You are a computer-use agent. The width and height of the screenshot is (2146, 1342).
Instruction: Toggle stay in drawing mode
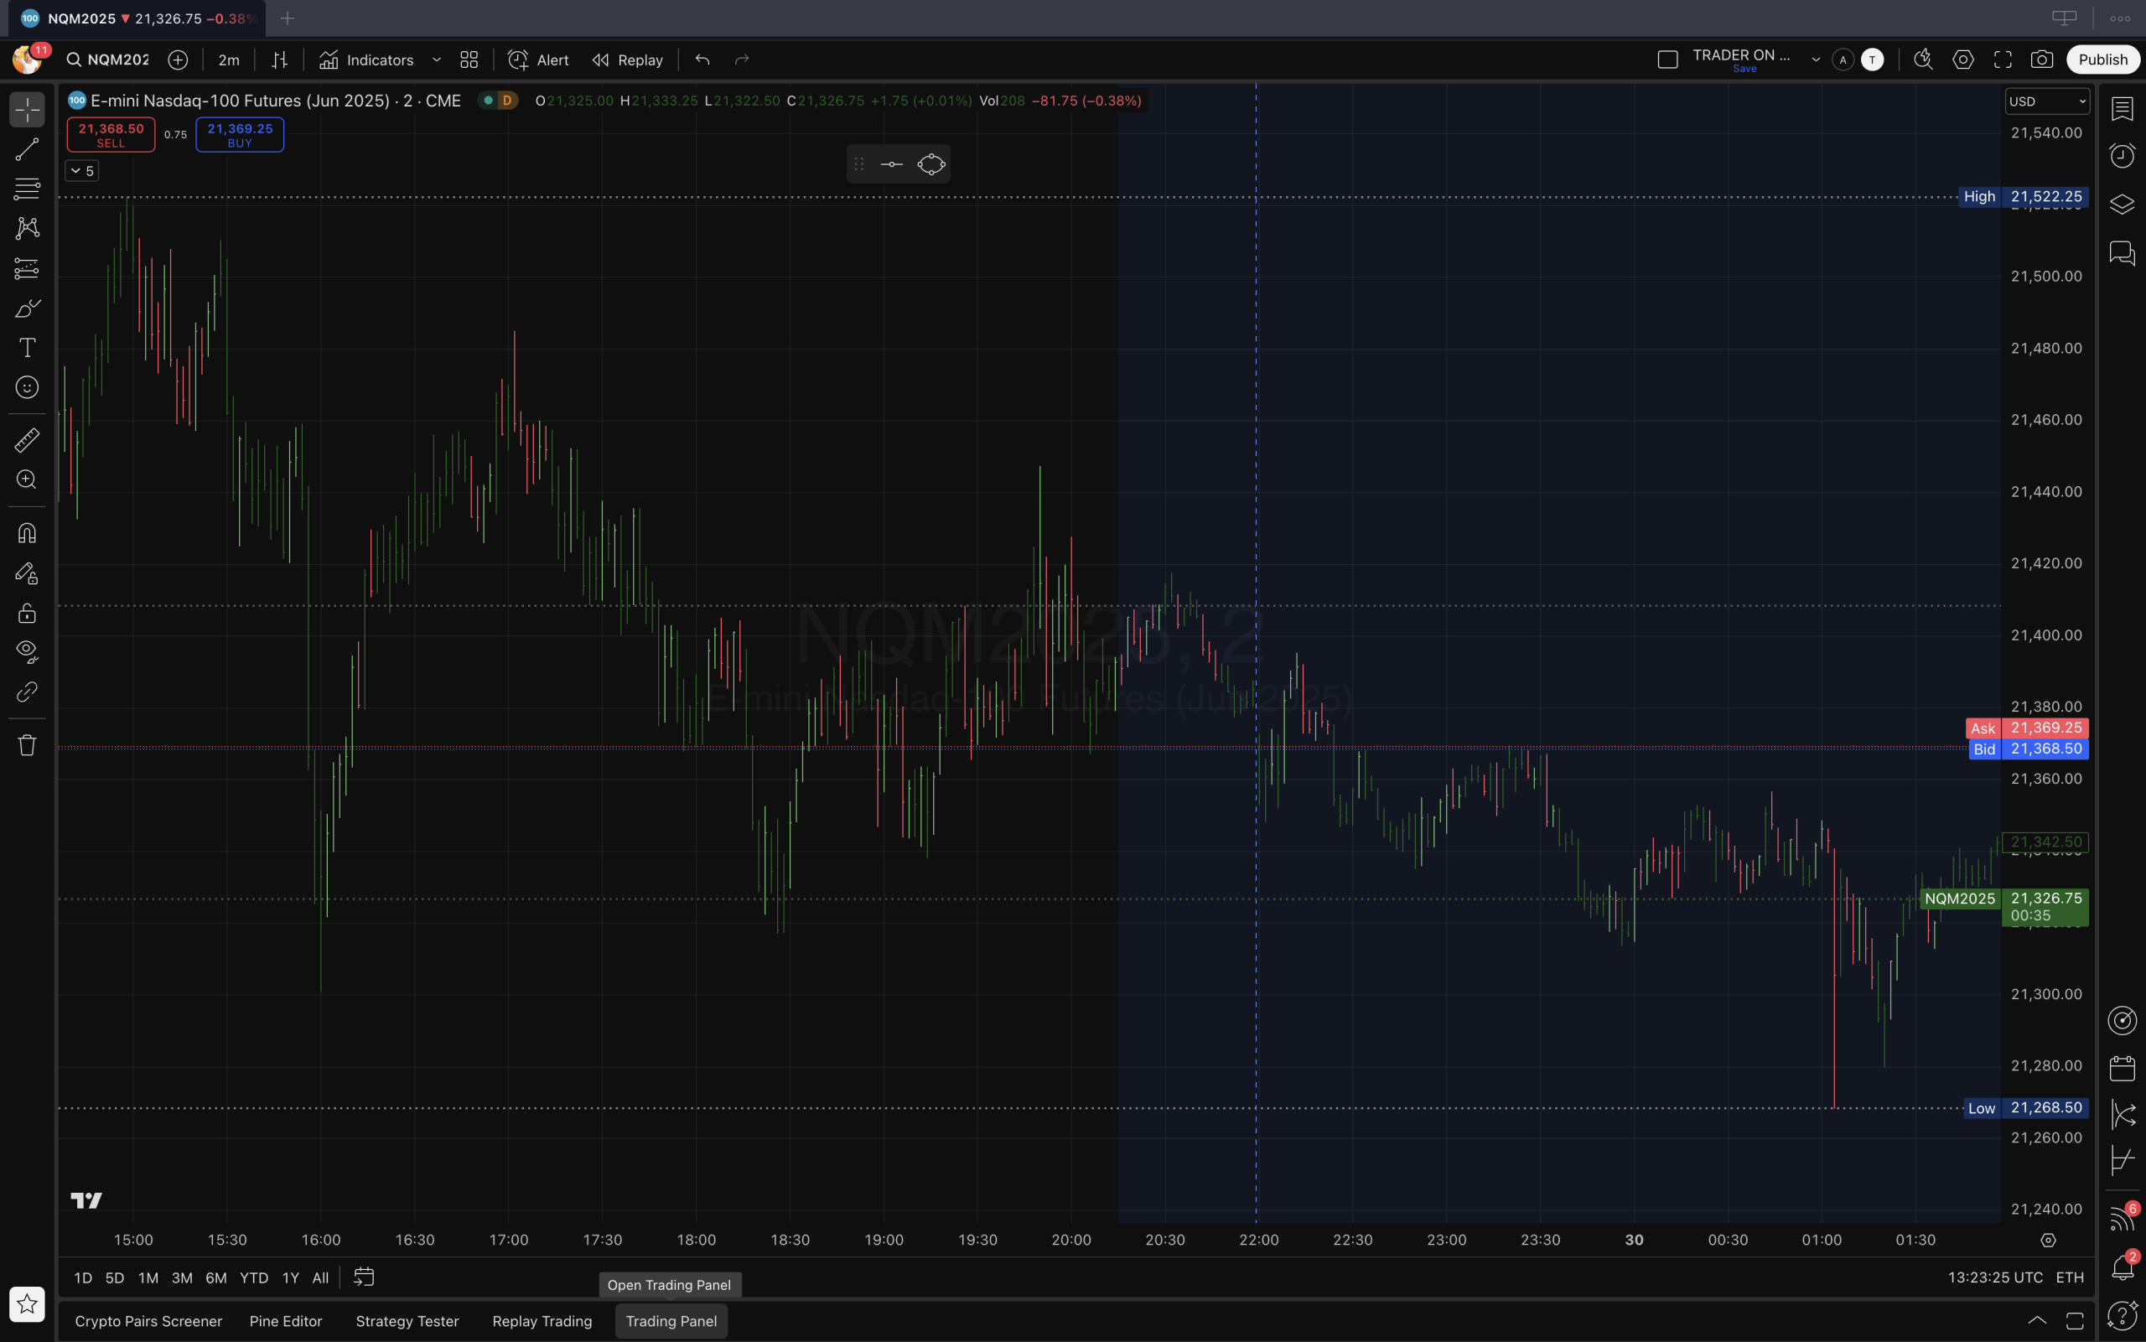click(x=27, y=573)
